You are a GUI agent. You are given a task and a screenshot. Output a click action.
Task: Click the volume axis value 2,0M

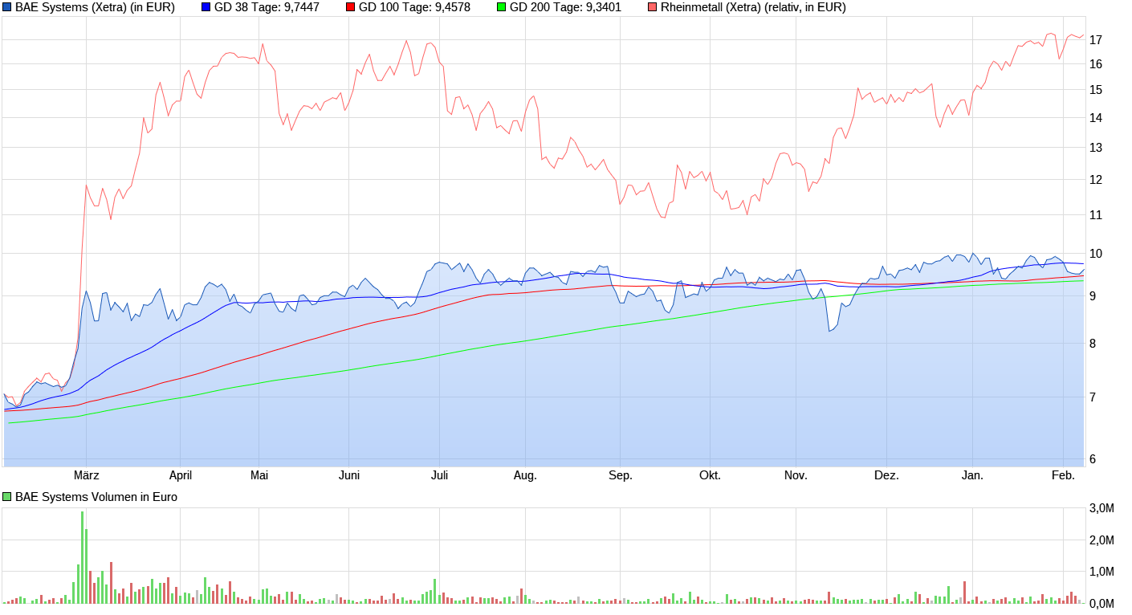click(x=1101, y=540)
